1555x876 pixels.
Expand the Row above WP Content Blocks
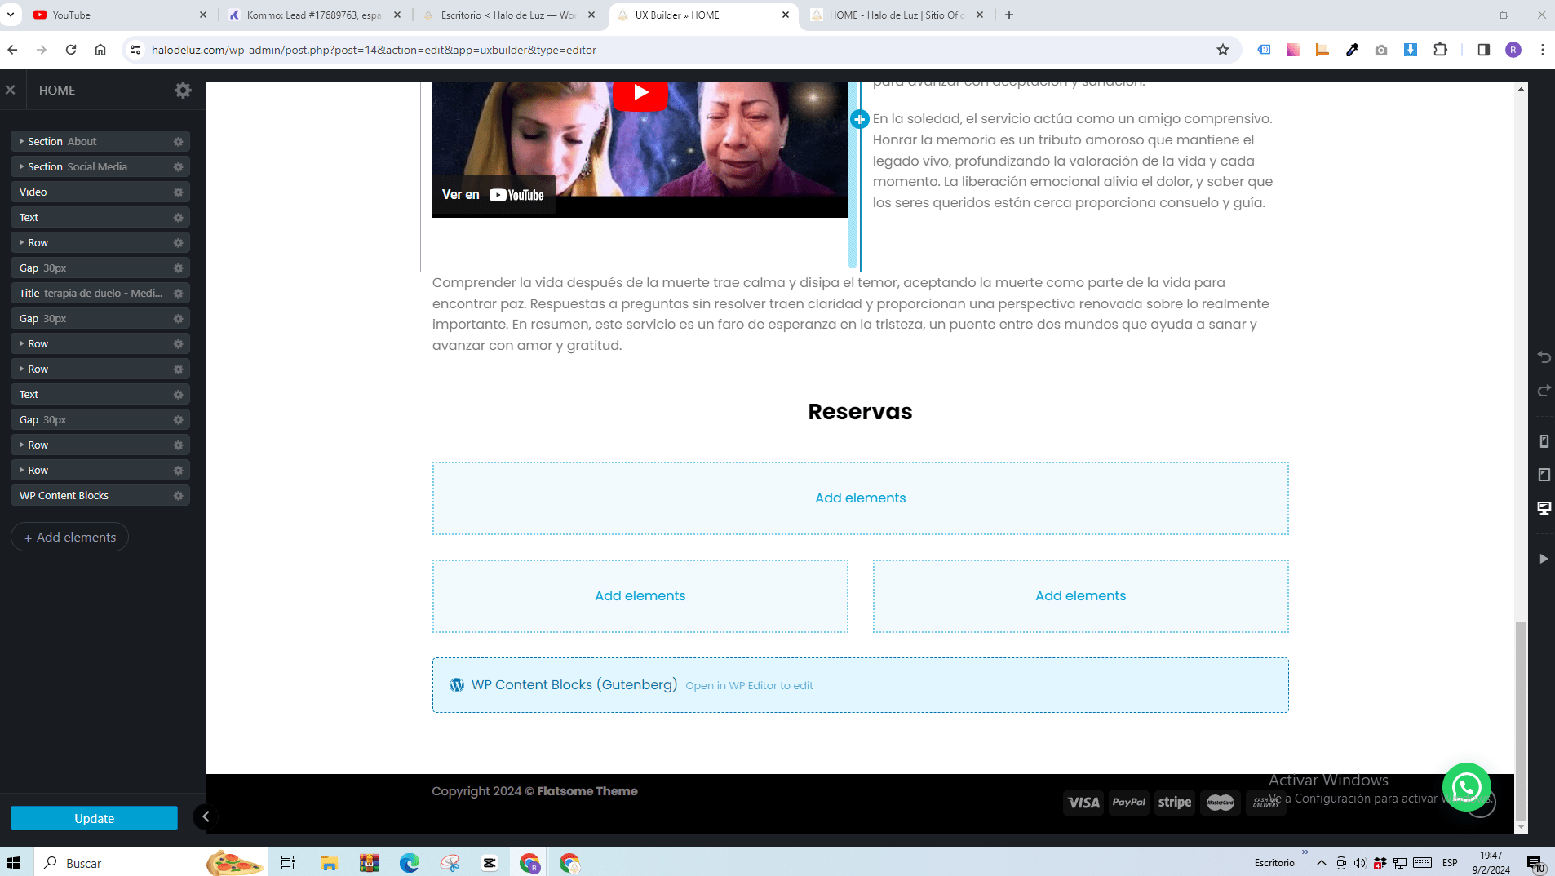click(x=21, y=471)
